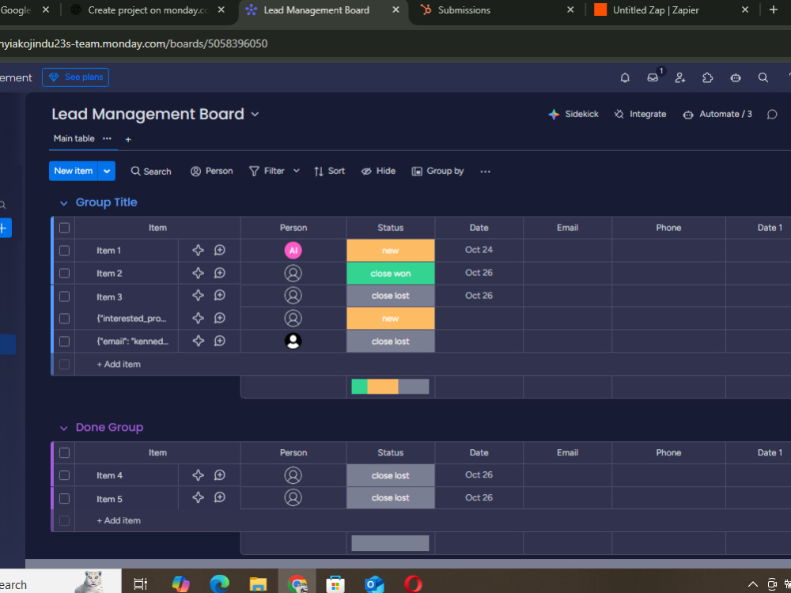Check the {"interested_pro... row checkbox
Image resolution: width=791 pixels, height=593 pixels.
(64, 319)
